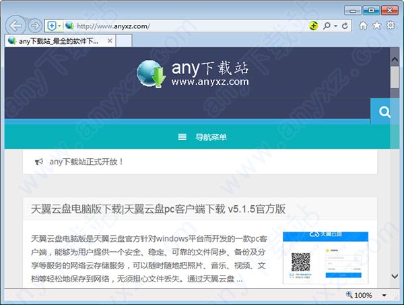This screenshot has height=305, width=404.
Task: Click the zoom magnifier icon in status bar
Action: pyautogui.click(x=349, y=295)
